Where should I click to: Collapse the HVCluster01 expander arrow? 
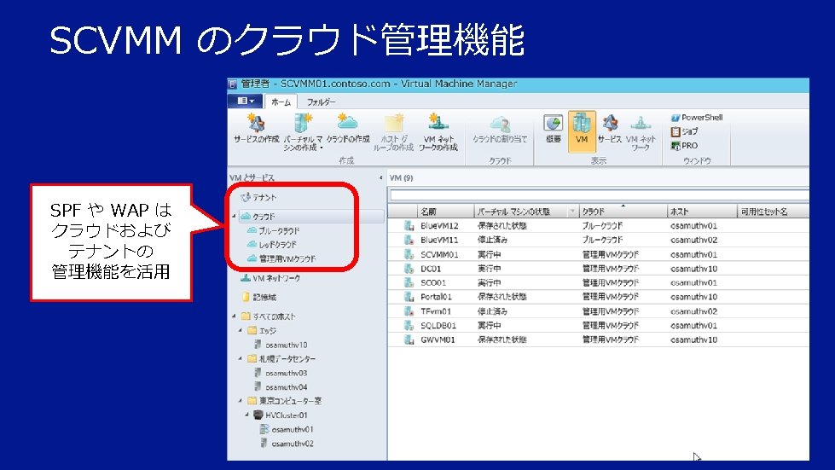[246, 415]
